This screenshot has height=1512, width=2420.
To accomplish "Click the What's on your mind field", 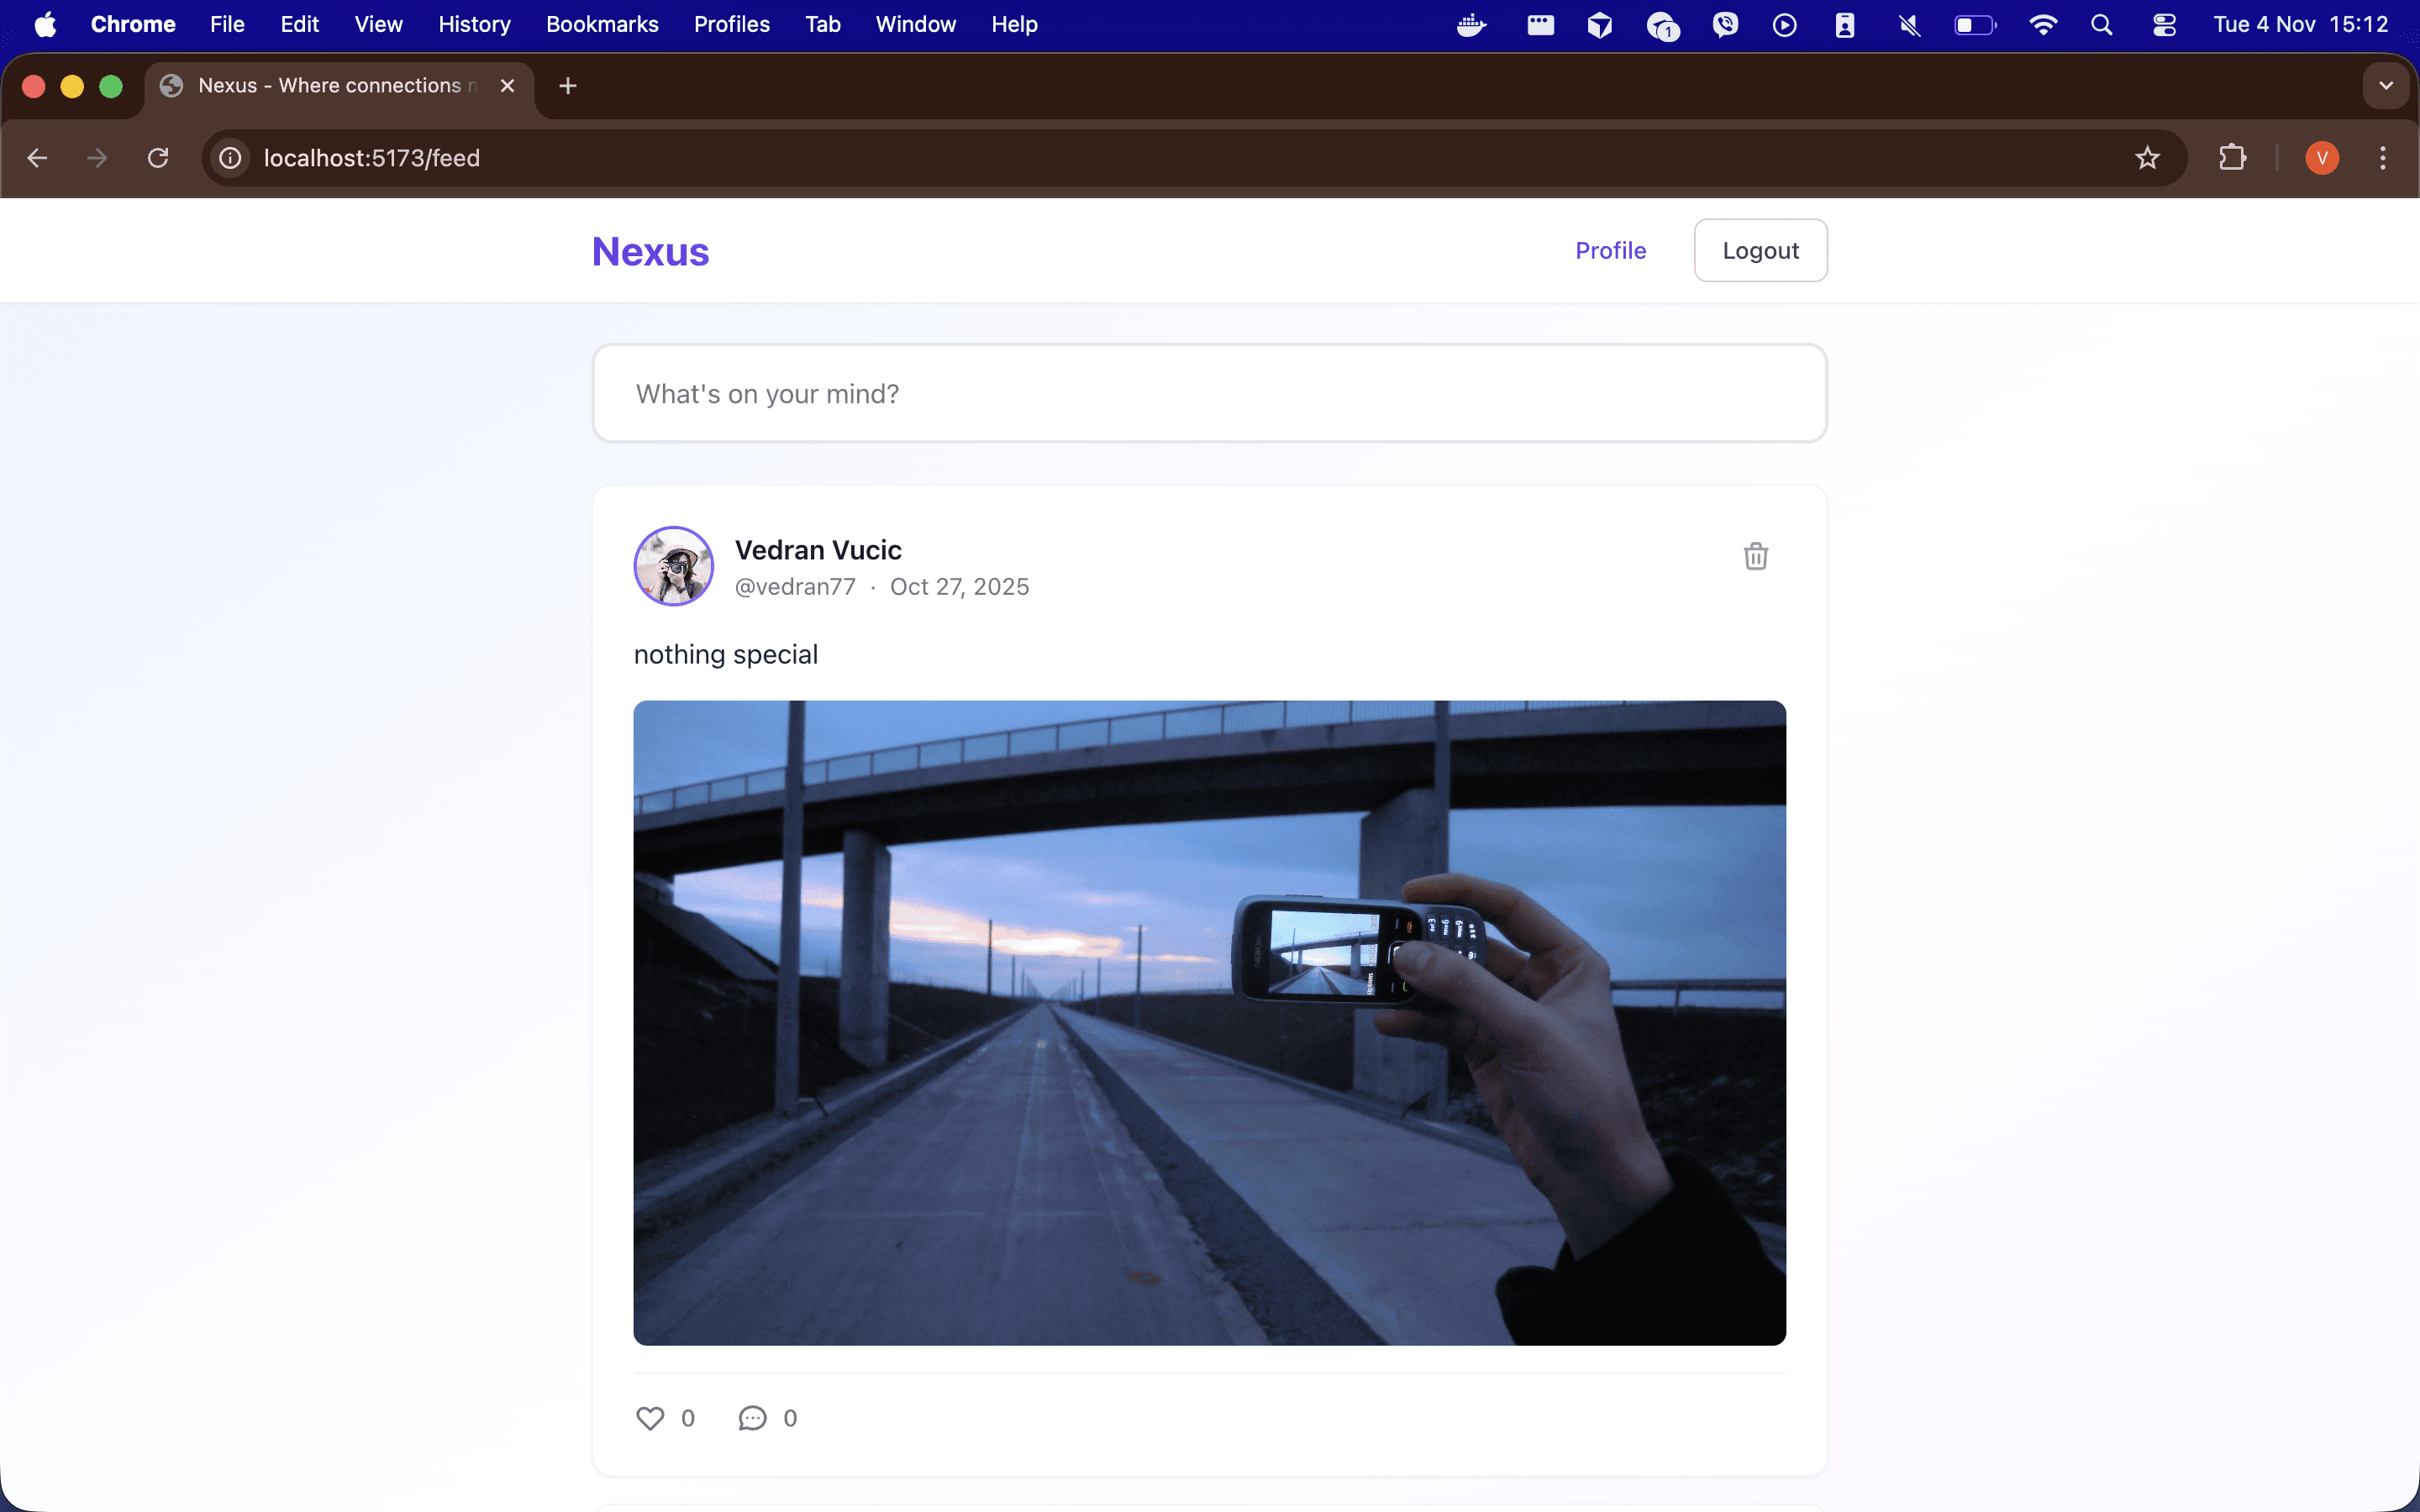I will coord(1209,394).
